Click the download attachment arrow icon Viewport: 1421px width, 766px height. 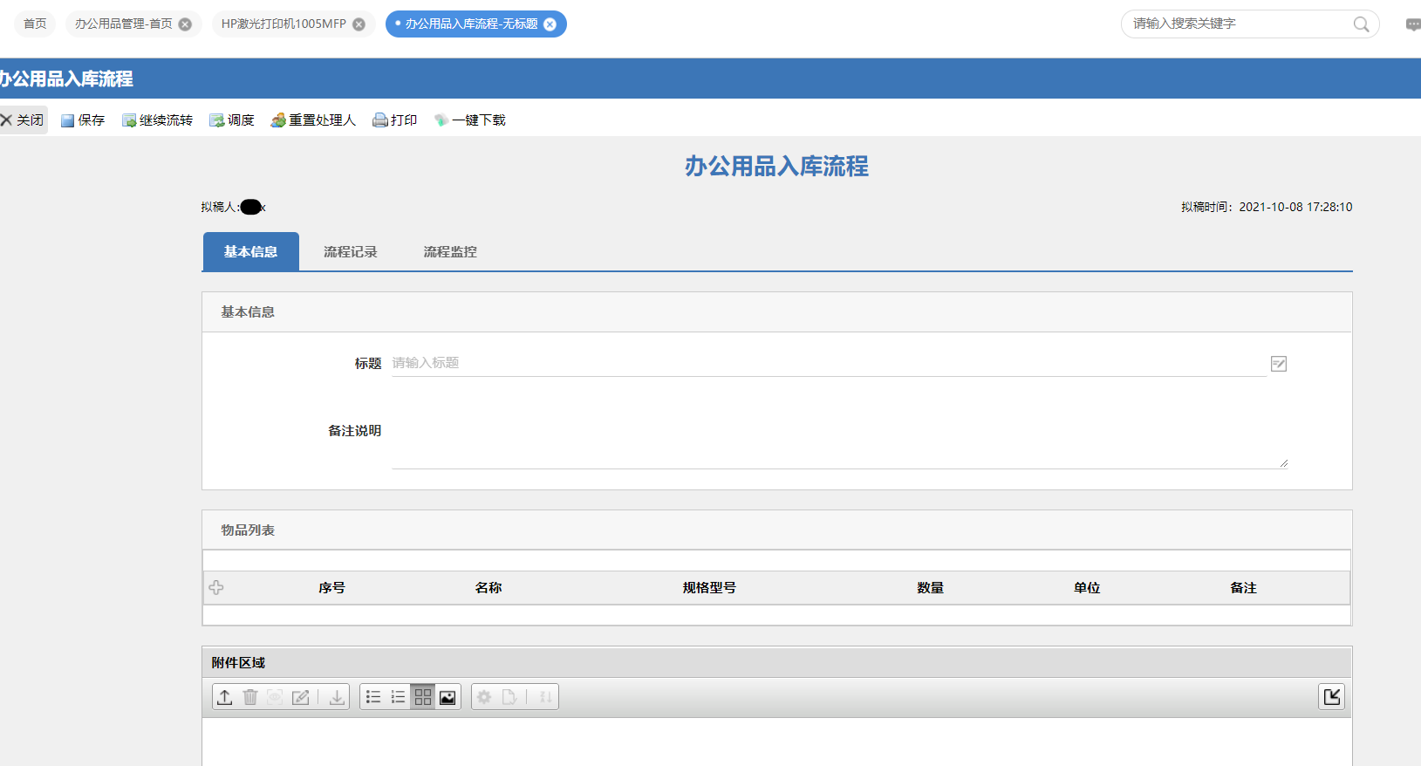click(337, 697)
